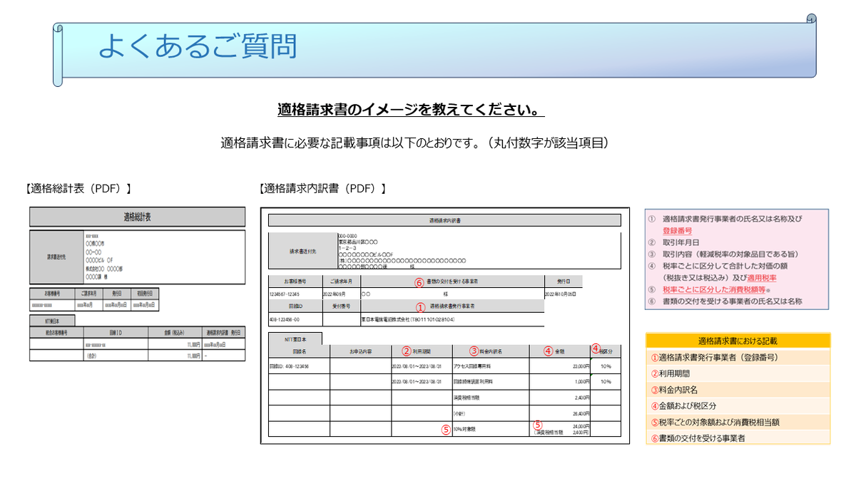
Task: Select the NTT東日本 tab in 適格請求内訳書
Action: [x=295, y=339]
